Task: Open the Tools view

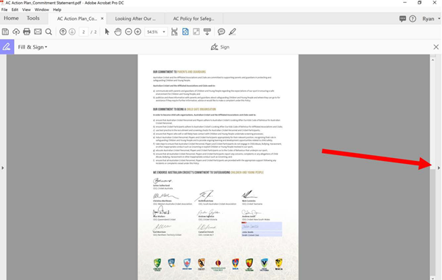Action: tap(33, 18)
